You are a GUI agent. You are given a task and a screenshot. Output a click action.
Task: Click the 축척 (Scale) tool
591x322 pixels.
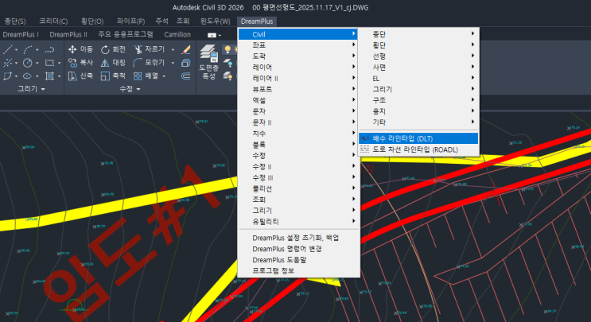[x=113, y=76]
